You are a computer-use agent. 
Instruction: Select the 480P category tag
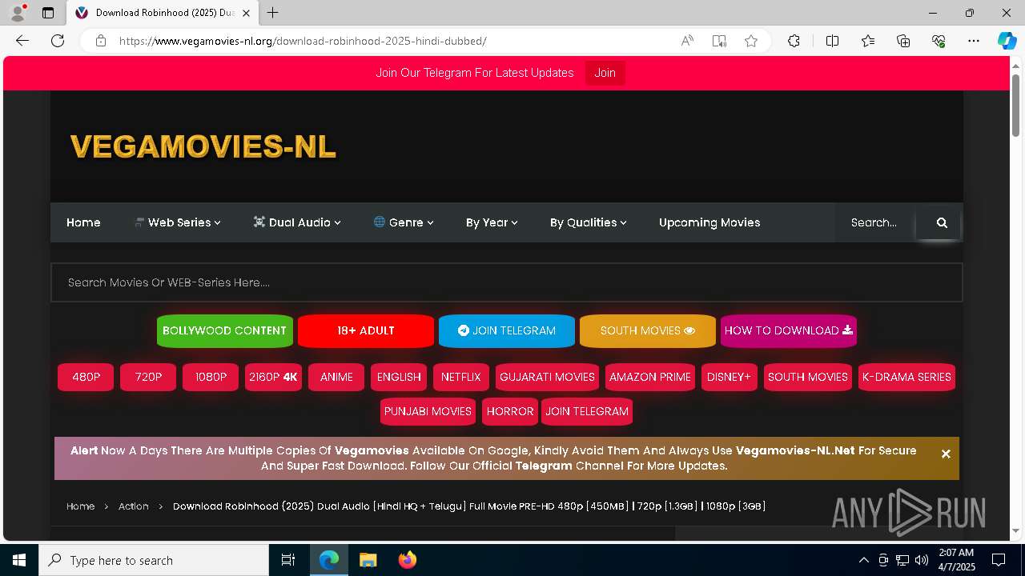pos(86,377)
